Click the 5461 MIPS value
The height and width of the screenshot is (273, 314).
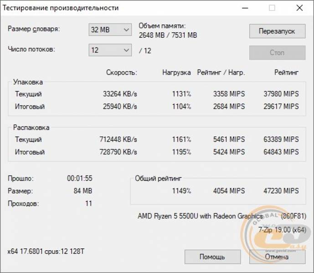tap(229, 139)
